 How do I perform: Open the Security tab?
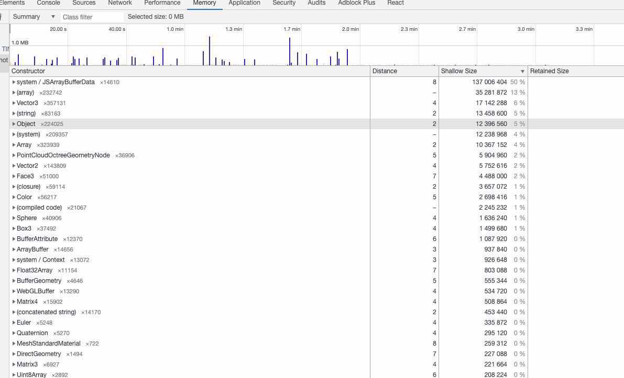click(x=284, y=3)
